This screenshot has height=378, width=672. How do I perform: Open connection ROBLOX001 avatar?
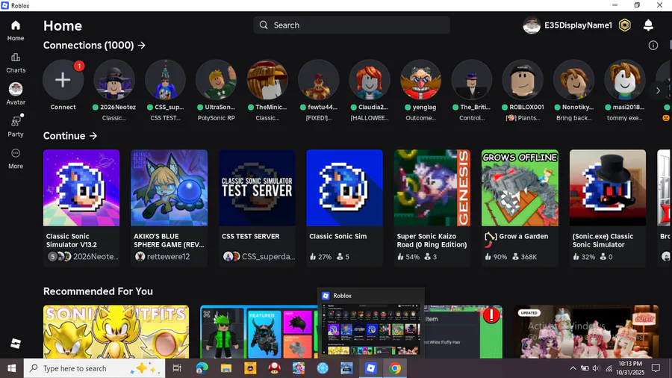pyautogui.click(x=523, y=80)
